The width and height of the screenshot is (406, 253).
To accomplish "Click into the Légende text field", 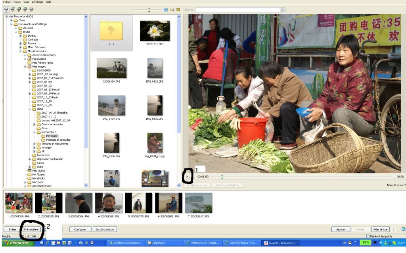I will tap(238, 9).
